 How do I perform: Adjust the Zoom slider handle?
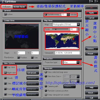click(x=56, y=29)
